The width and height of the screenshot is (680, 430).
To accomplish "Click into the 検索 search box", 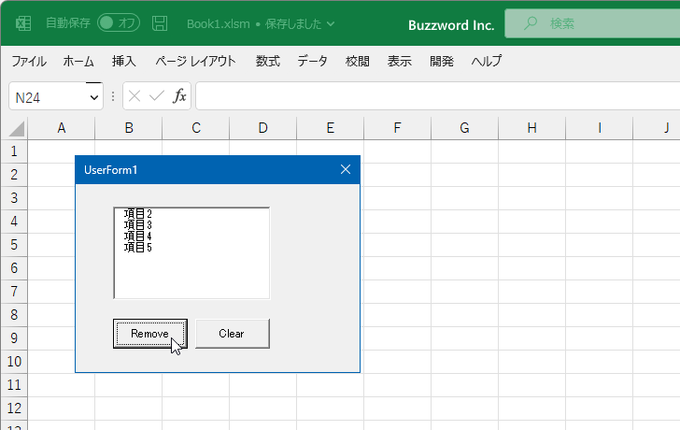I will tap(592, 23).
